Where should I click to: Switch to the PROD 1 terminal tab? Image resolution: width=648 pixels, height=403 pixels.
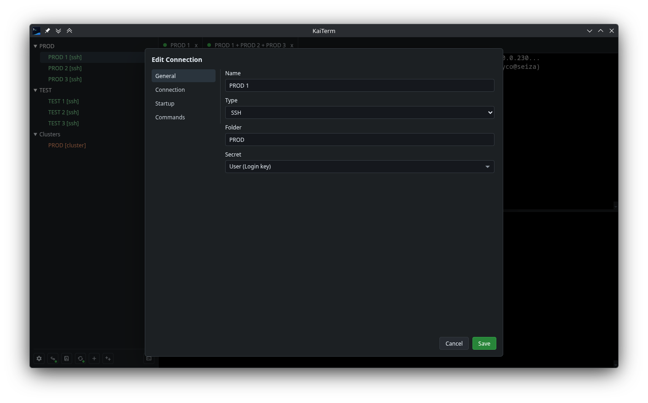click(180, 45)
